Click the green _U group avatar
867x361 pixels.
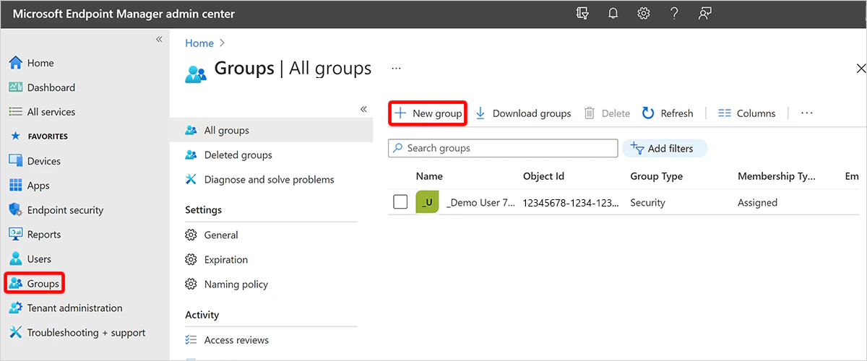428,202
